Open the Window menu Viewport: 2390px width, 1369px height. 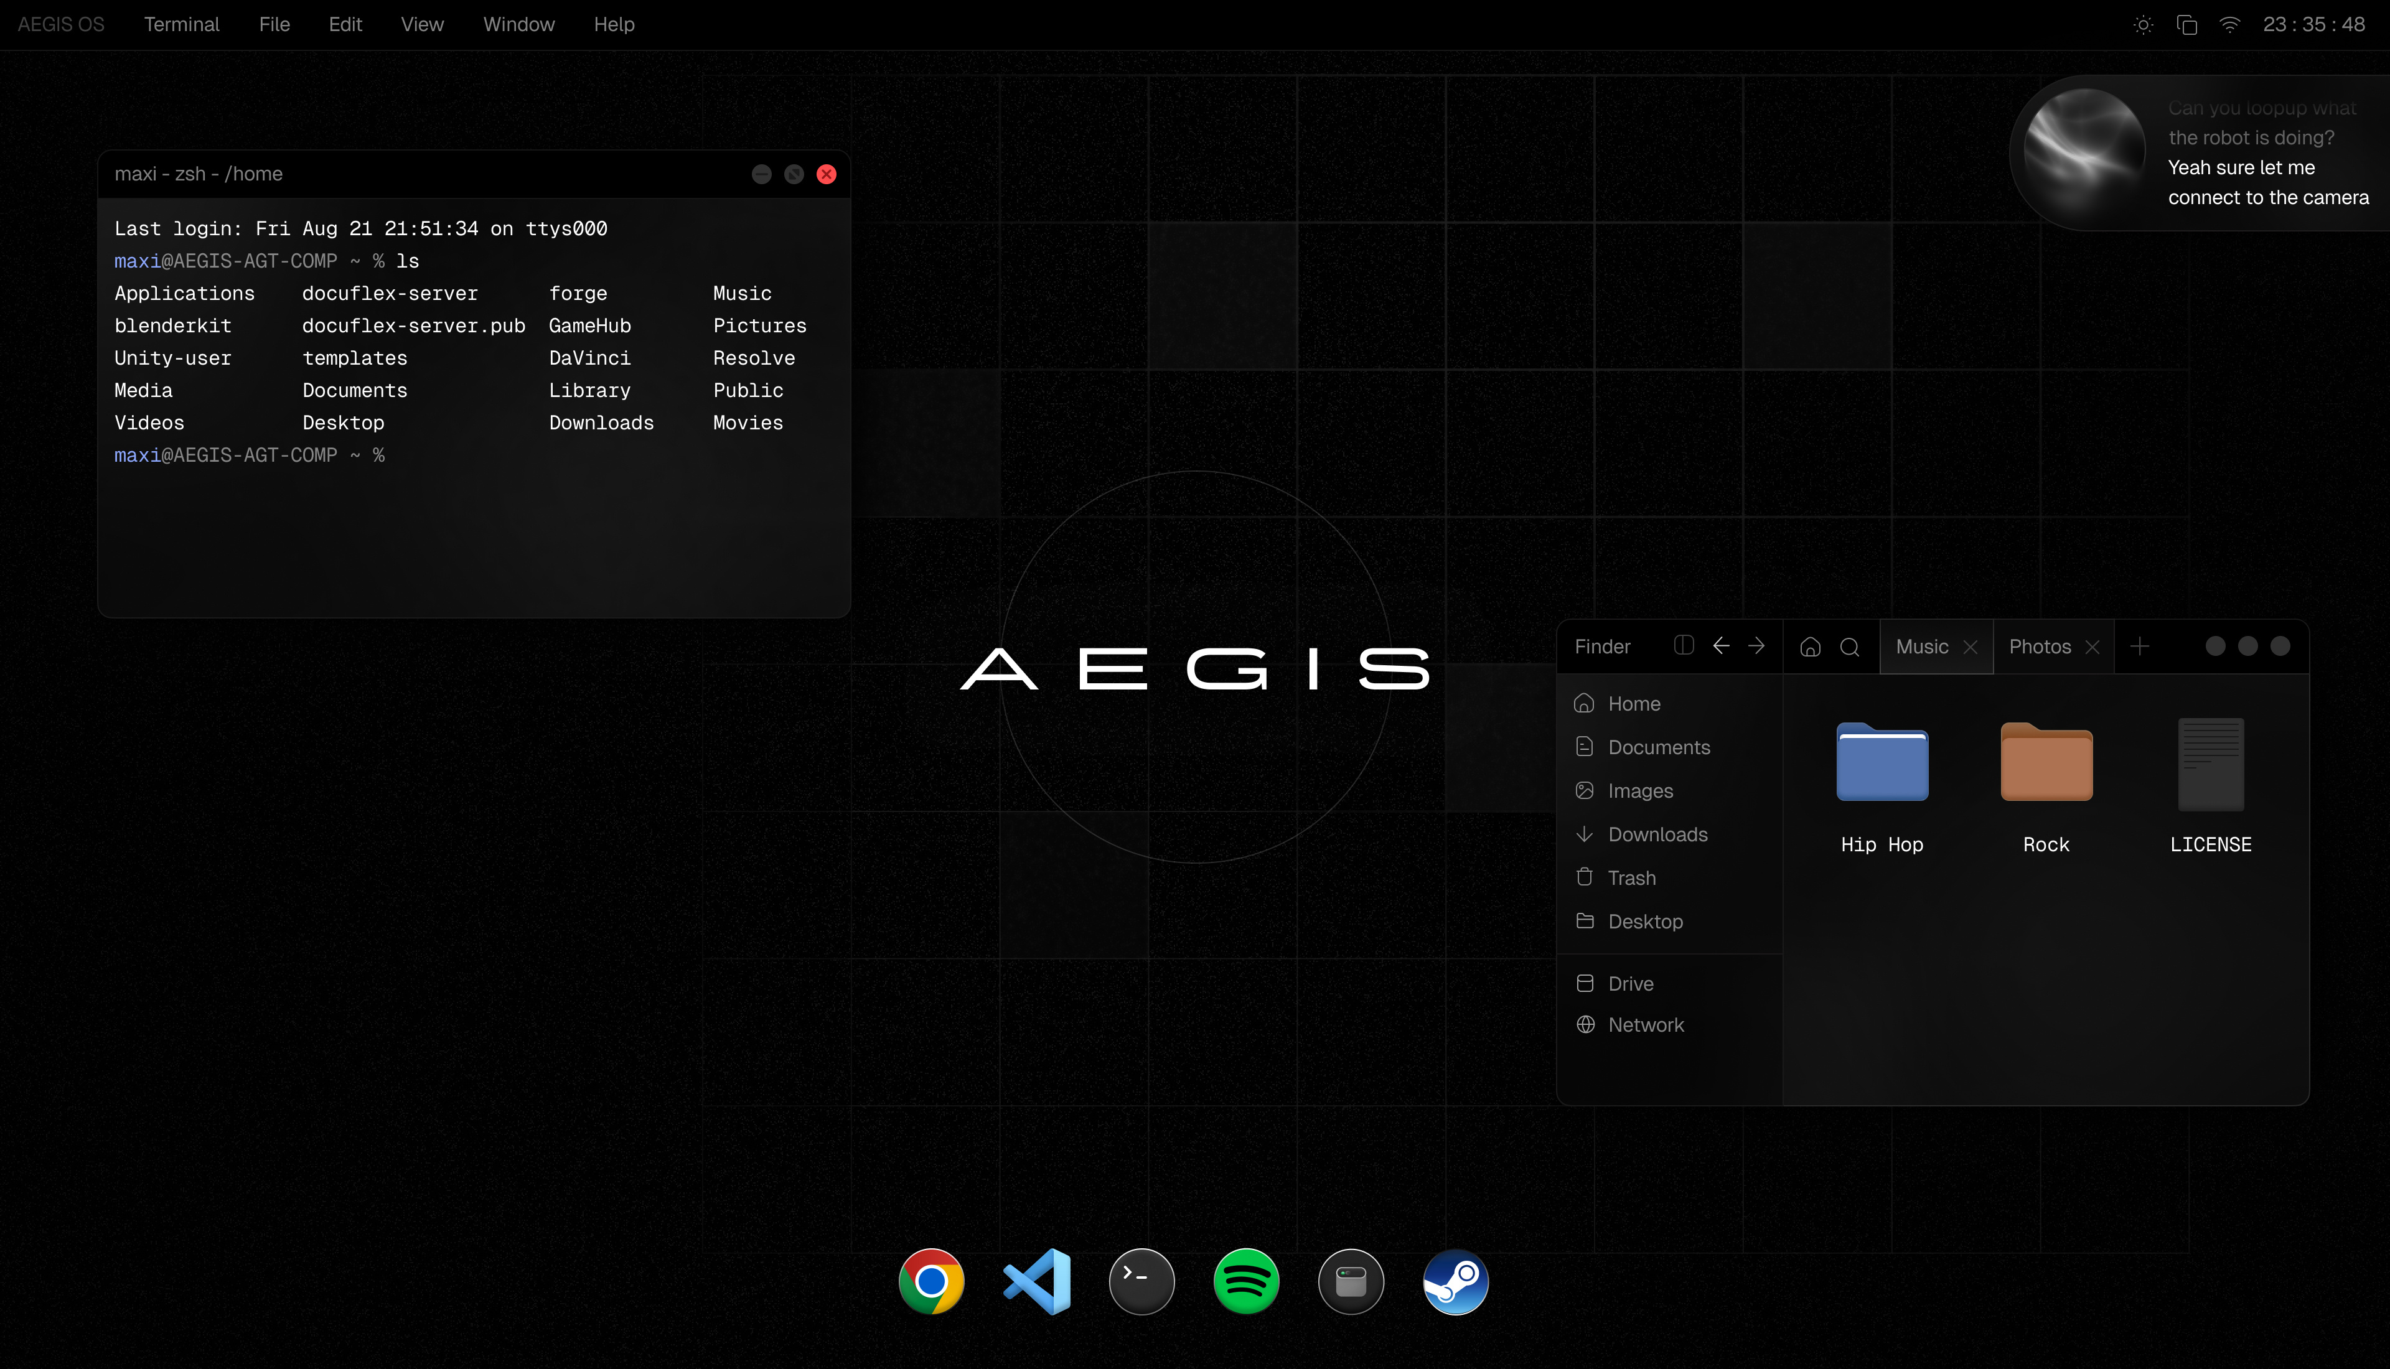point(519,24)
